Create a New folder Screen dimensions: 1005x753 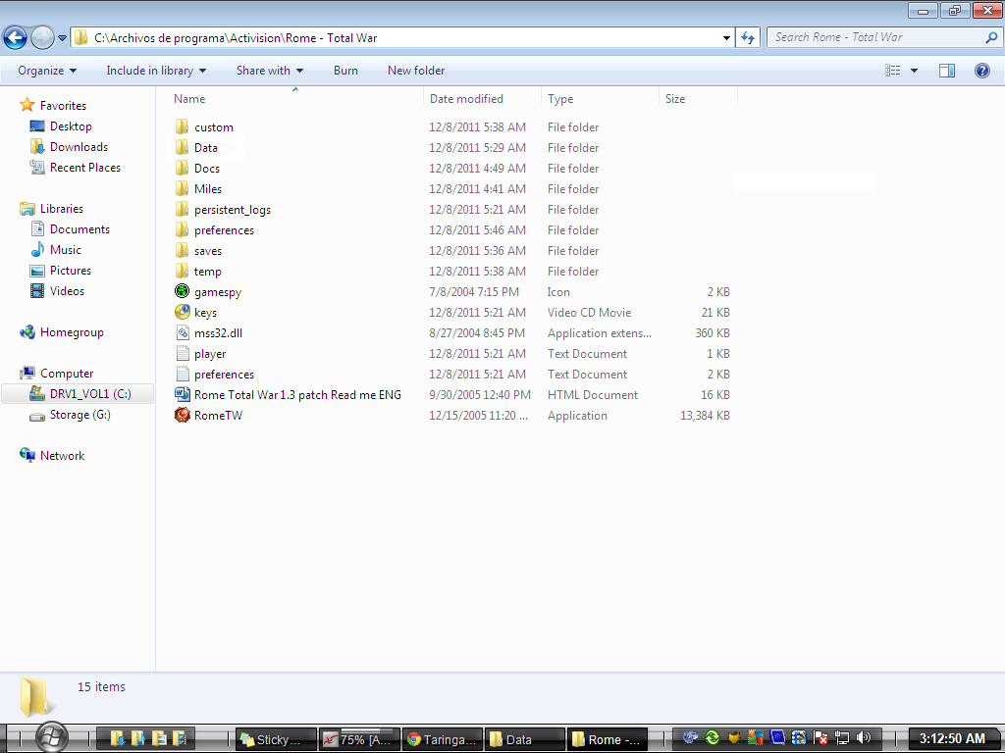pyautogui.click(x=416, y=71)
